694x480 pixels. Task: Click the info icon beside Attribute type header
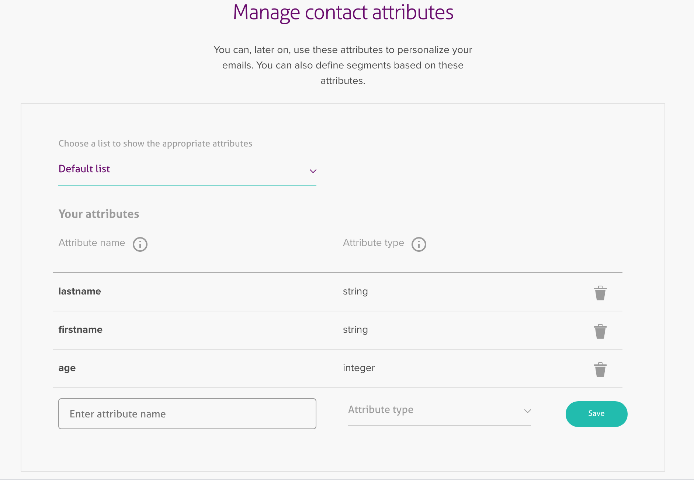click(419, 244)
